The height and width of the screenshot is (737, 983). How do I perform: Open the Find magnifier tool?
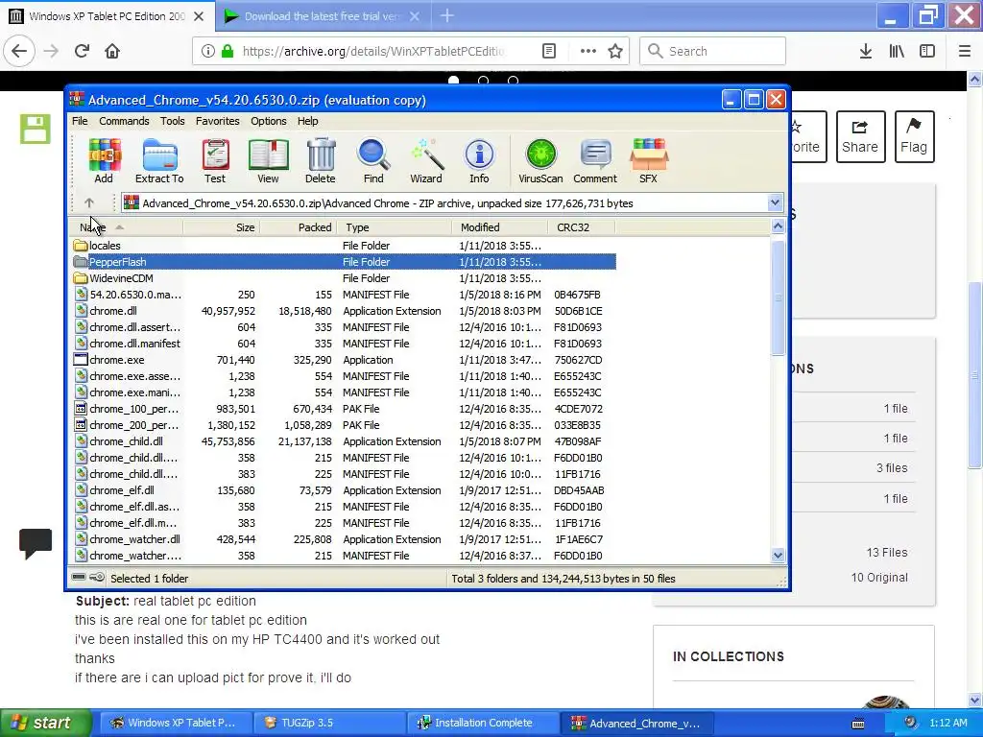pyautogui.click(x=373, y=161)
